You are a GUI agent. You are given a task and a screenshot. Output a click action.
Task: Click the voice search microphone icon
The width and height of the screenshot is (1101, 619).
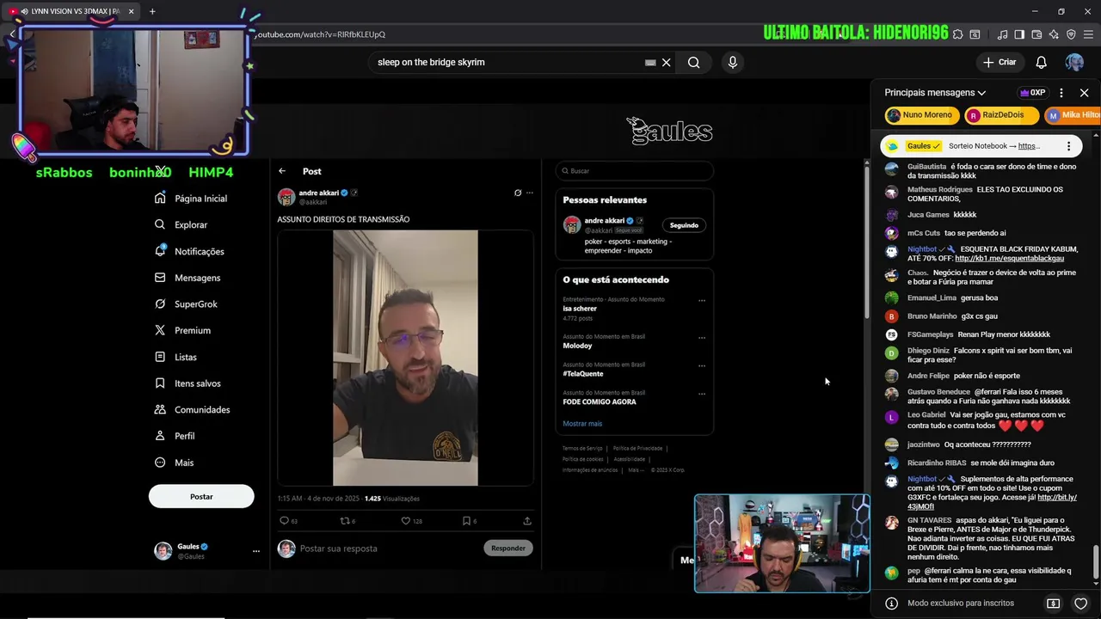click(733, 62)
